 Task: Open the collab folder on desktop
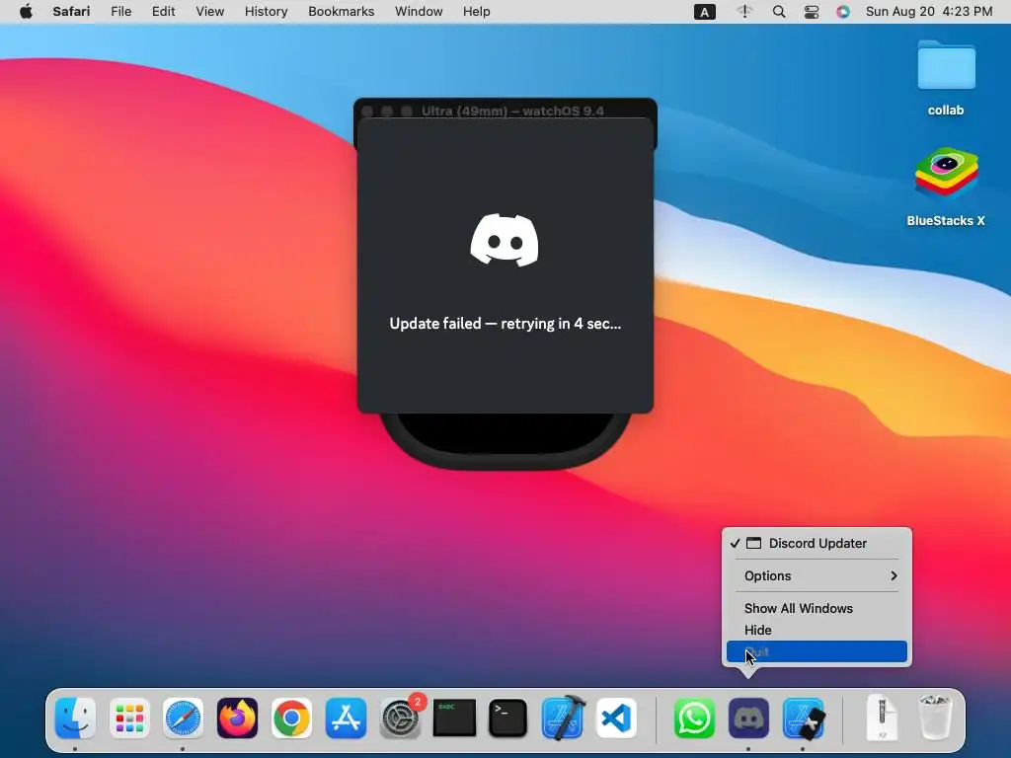tap(946, 79)
